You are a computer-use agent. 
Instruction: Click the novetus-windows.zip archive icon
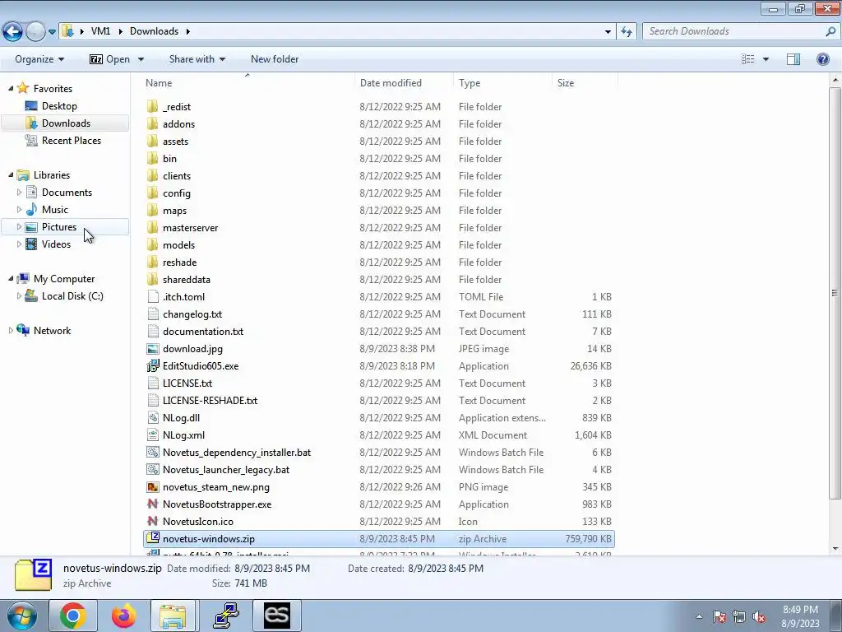[x=152, y=538]
